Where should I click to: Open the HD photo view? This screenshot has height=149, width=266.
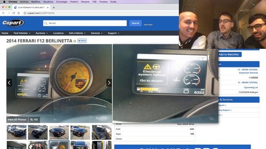34,120
